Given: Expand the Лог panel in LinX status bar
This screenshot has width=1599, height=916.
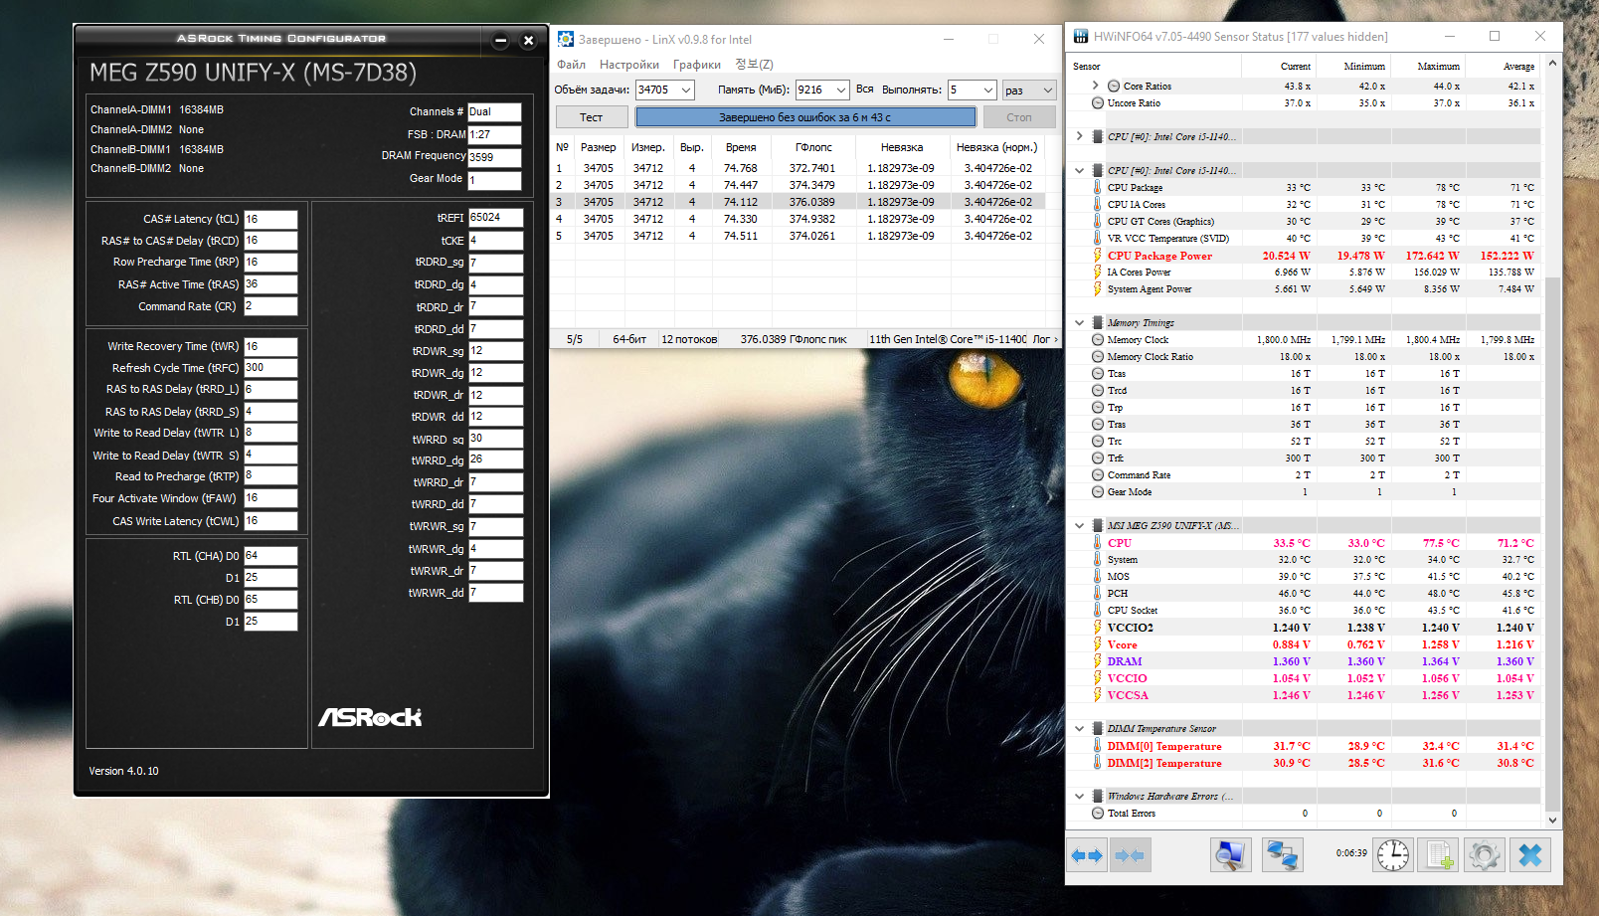Looking at the screenshot, I should 1045,339.
